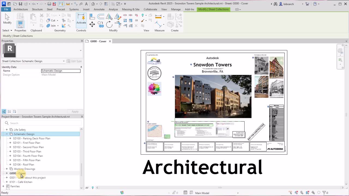This screenshot has height=196, width=349.
Task: Open the File menu
Action: pyautogui.click(x=6, y=9)
